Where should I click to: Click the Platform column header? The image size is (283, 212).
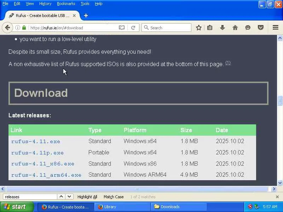point(135,130)
